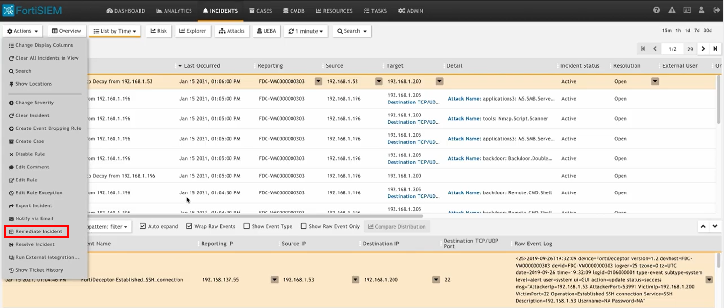Image resolution: width=724 pixels, height=308 pixels.
Task: Open the help question mark icon
Action: click(x=657, y=11)
